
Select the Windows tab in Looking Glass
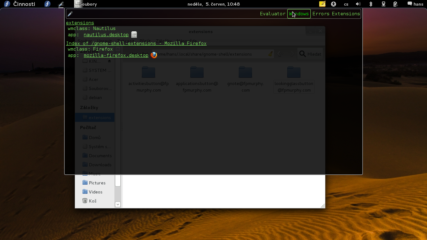(299, 14)
